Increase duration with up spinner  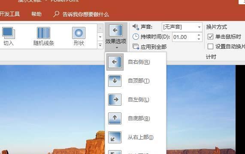click(199, 35)
